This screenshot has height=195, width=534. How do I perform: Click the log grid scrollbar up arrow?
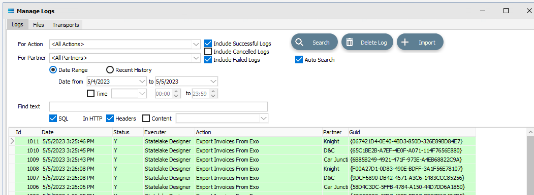530,132
